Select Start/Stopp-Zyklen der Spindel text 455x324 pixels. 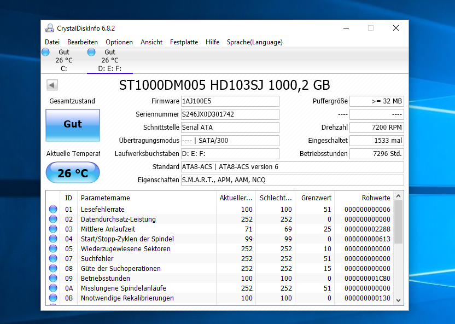click(127, 239)
